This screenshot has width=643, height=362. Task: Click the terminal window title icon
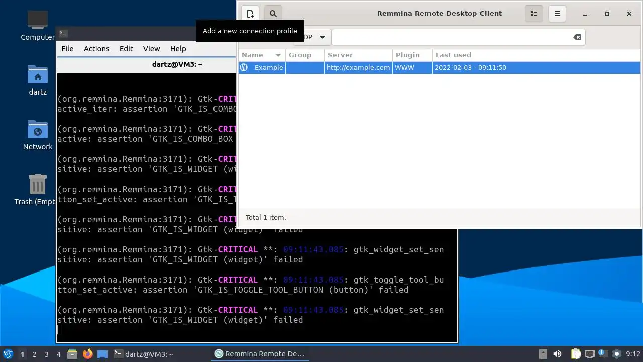[63, 34]
